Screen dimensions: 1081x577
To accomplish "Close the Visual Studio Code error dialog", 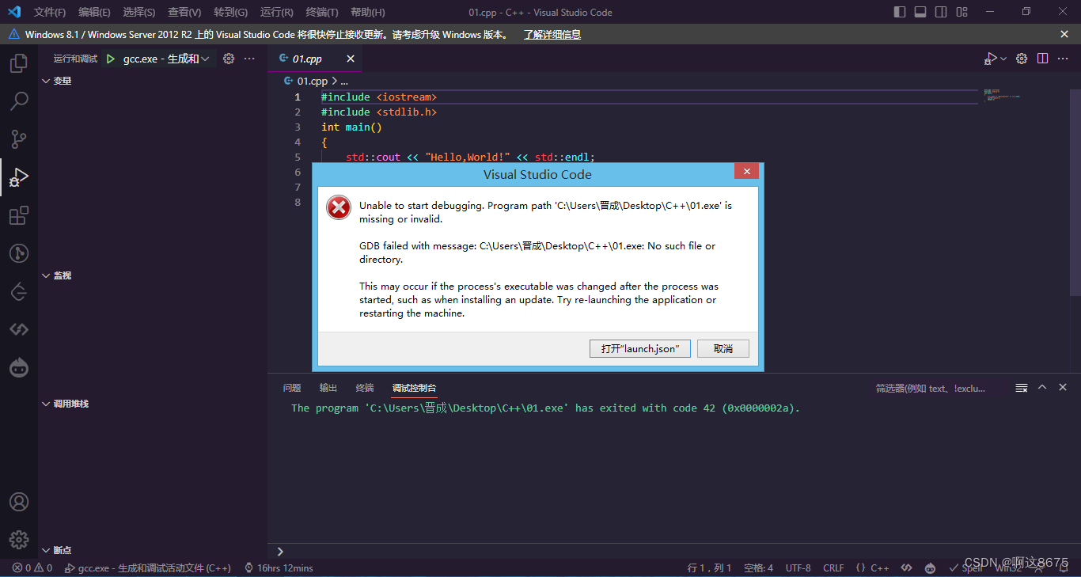I will (x=746, y=172).
